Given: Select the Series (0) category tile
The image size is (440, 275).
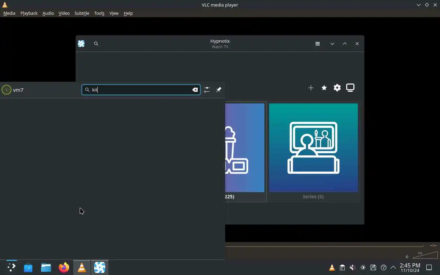Looking at the screenshot, I should point(313,152).
